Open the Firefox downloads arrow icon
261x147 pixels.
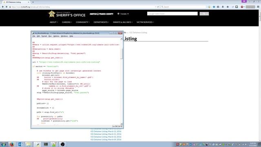(223, 7)
